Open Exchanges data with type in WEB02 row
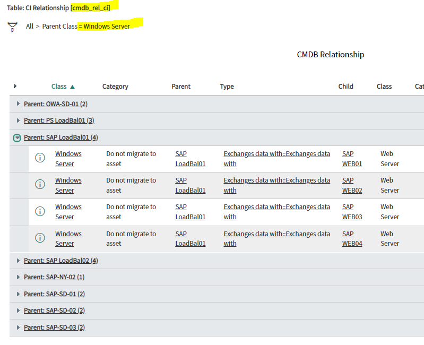 pos(276,185)
